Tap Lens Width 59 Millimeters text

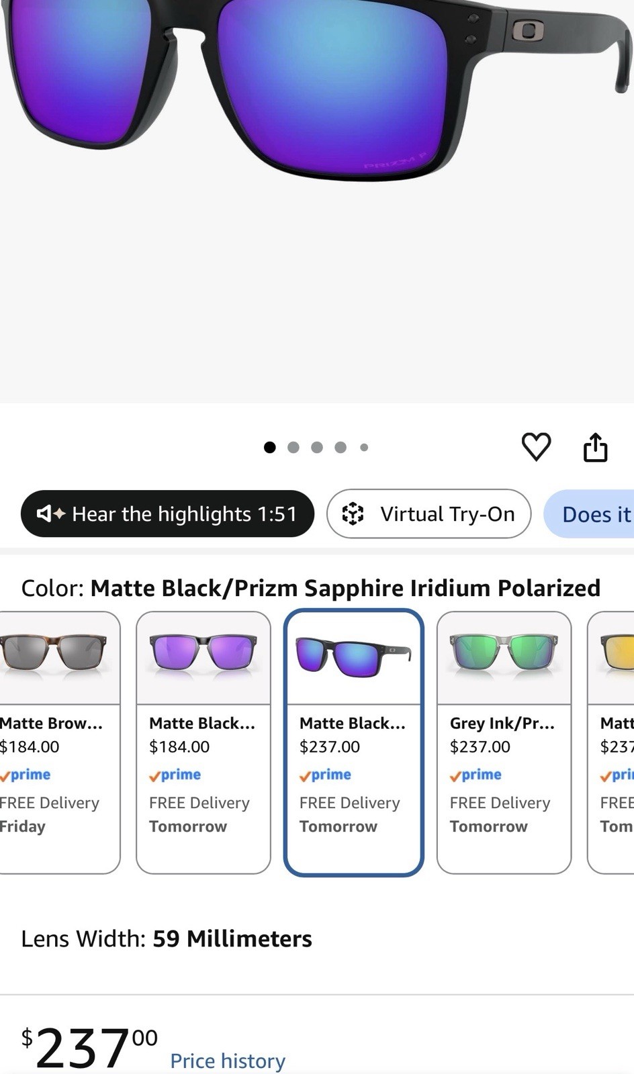[x=167, y=938]
